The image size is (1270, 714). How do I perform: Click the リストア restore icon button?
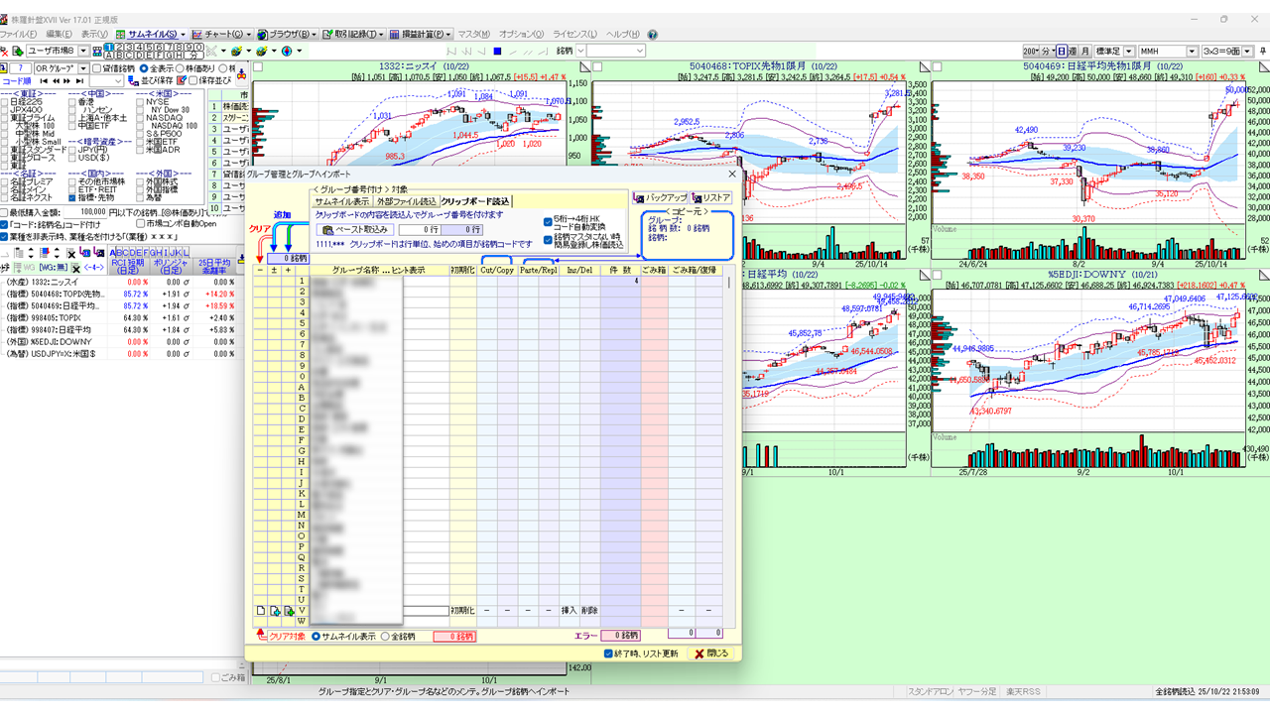[x=711, y=198]
